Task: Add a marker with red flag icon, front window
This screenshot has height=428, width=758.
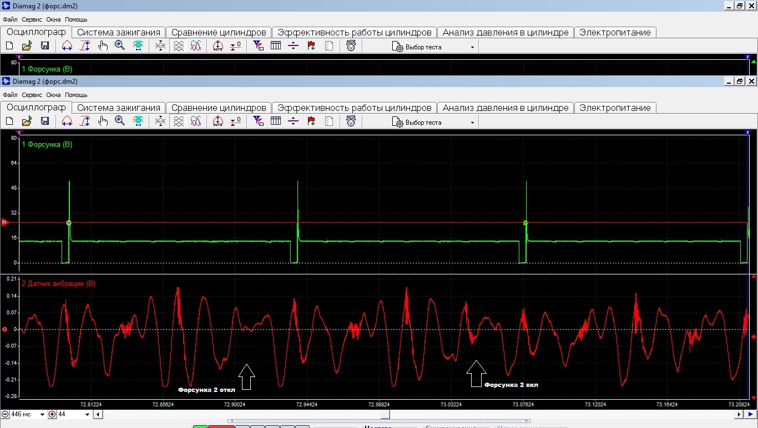Action: click(x=311, y=121)
